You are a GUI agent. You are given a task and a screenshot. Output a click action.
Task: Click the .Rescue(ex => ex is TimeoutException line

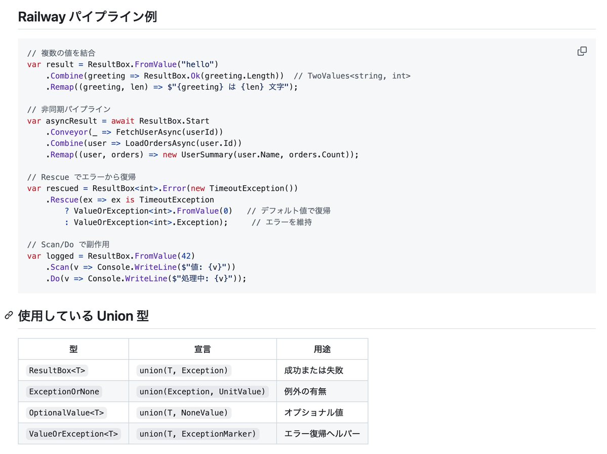pyautogui.click(x=130, y=200)
